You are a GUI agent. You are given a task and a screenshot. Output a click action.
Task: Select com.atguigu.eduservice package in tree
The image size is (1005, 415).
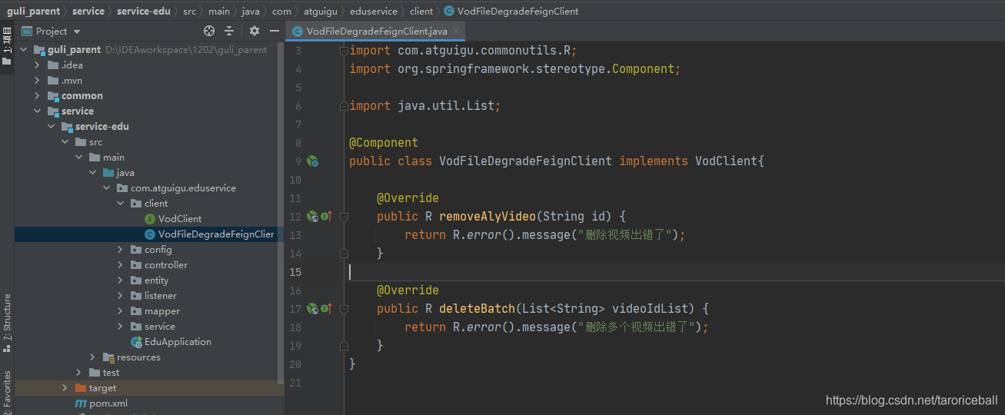(176, 188)
